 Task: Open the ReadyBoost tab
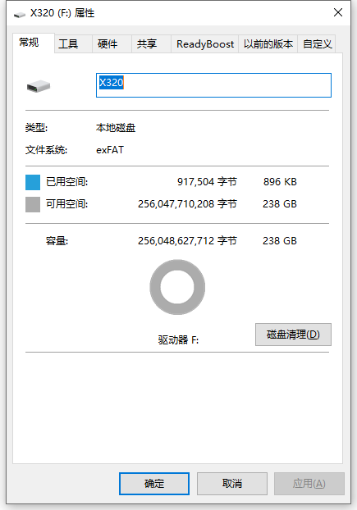click(204, 44)
